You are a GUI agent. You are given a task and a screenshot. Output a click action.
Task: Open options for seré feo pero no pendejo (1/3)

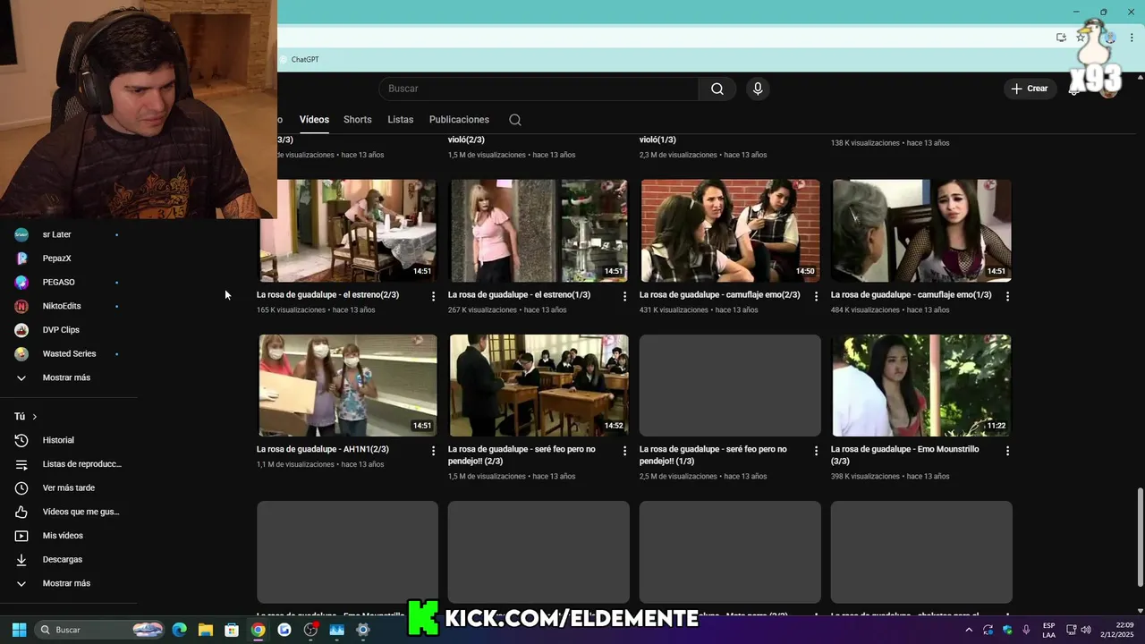tap(816, 451)
